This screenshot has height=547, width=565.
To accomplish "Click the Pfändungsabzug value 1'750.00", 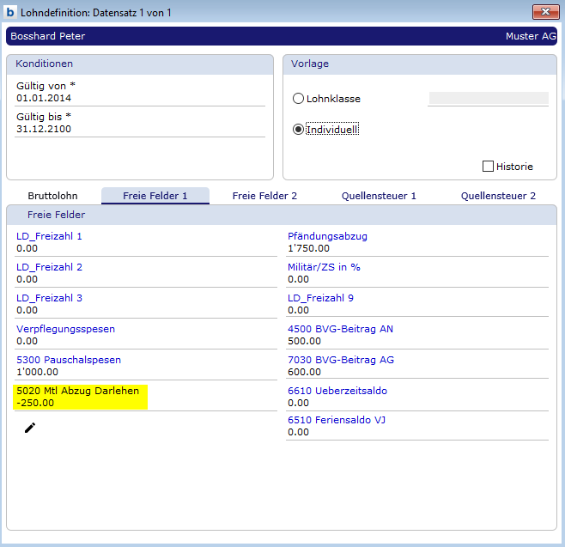I will tap(309, 248).
